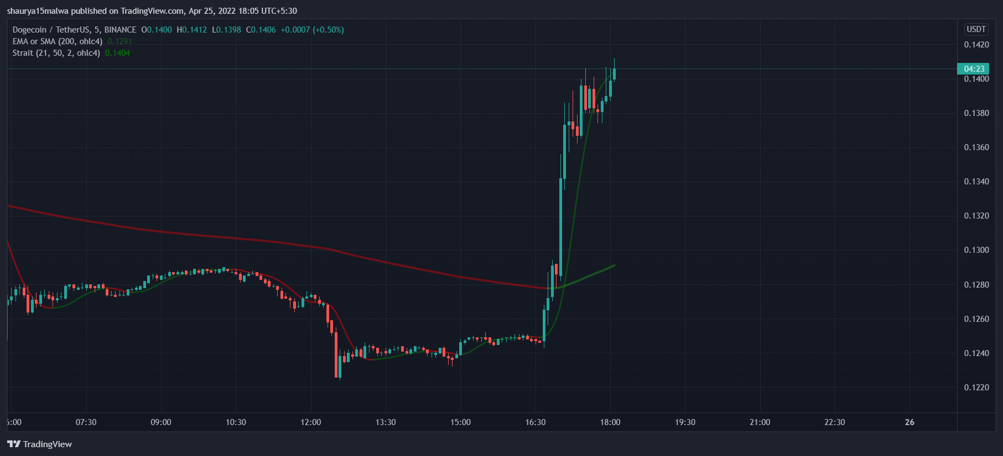Select the Strait indicator legend
The height and width of the screenshot is (456, 1003).
[56, 53]
